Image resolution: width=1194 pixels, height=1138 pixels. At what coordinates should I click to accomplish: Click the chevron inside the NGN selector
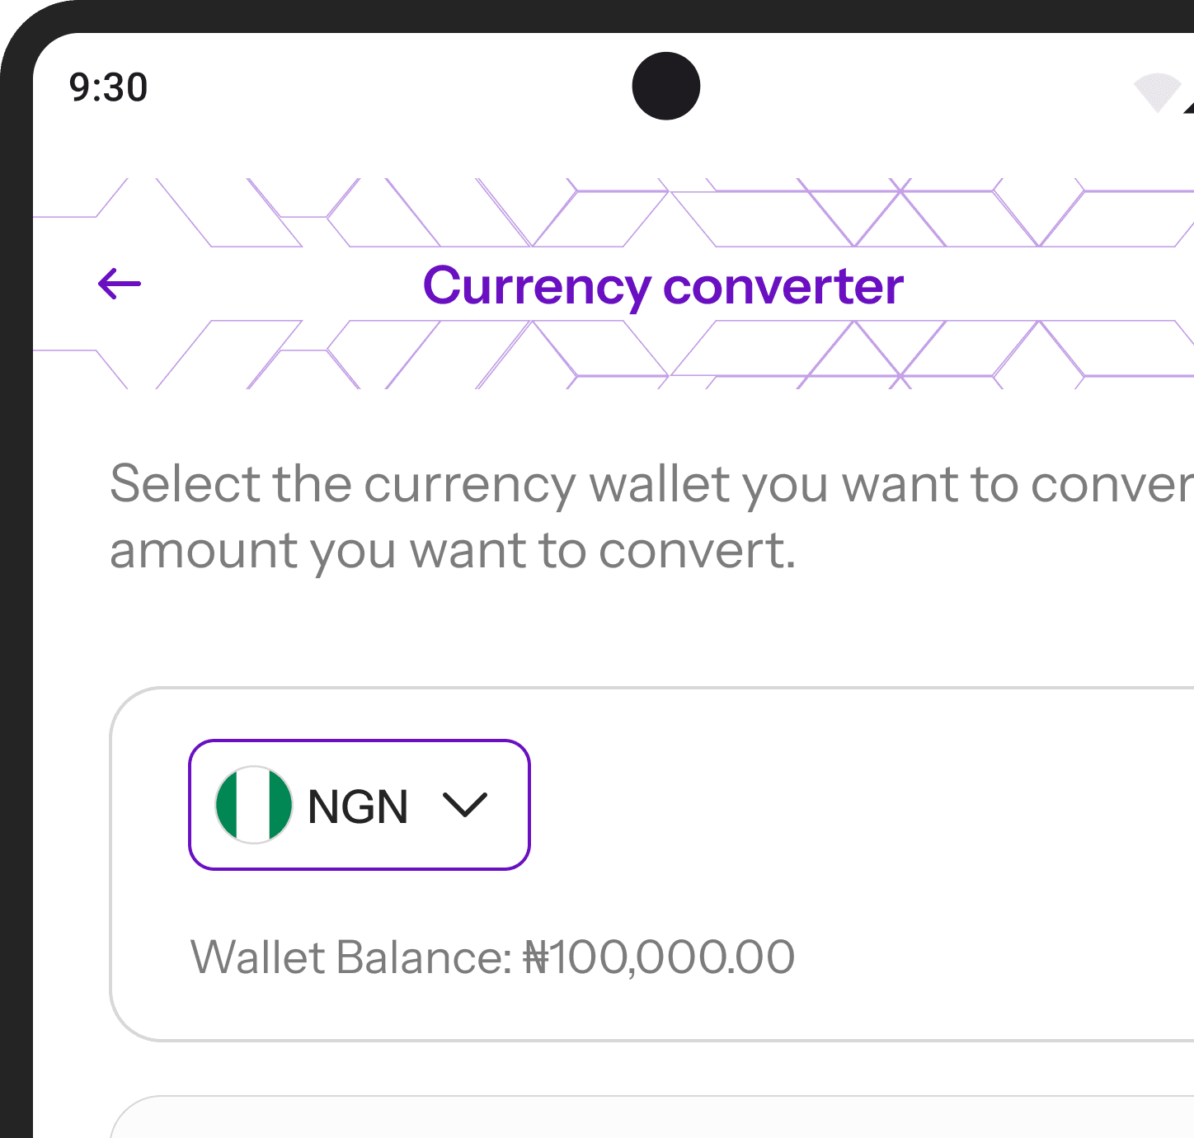tap(465, 804)
